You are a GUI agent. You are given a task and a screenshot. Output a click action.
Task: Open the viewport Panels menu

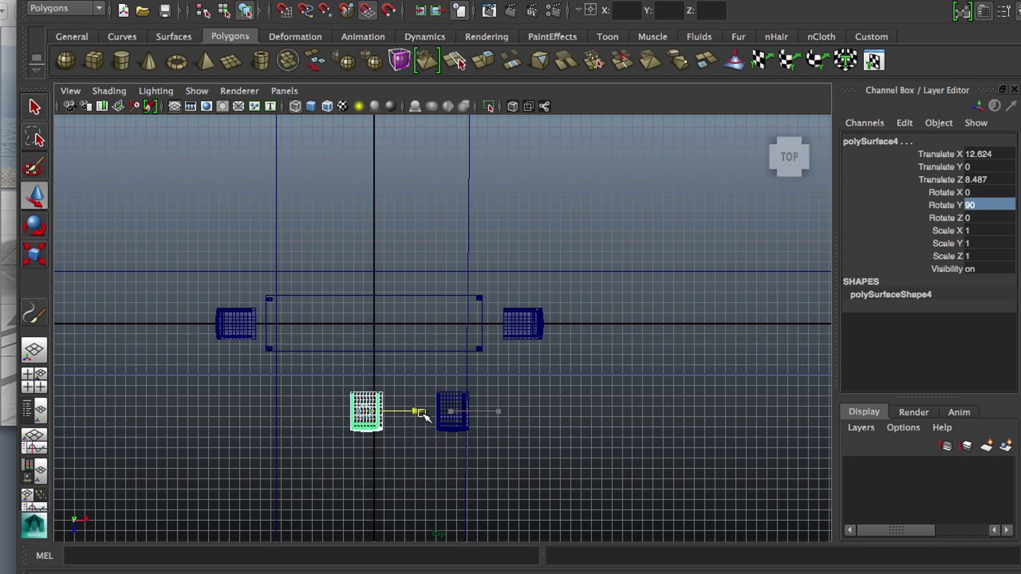click(284, 91)
